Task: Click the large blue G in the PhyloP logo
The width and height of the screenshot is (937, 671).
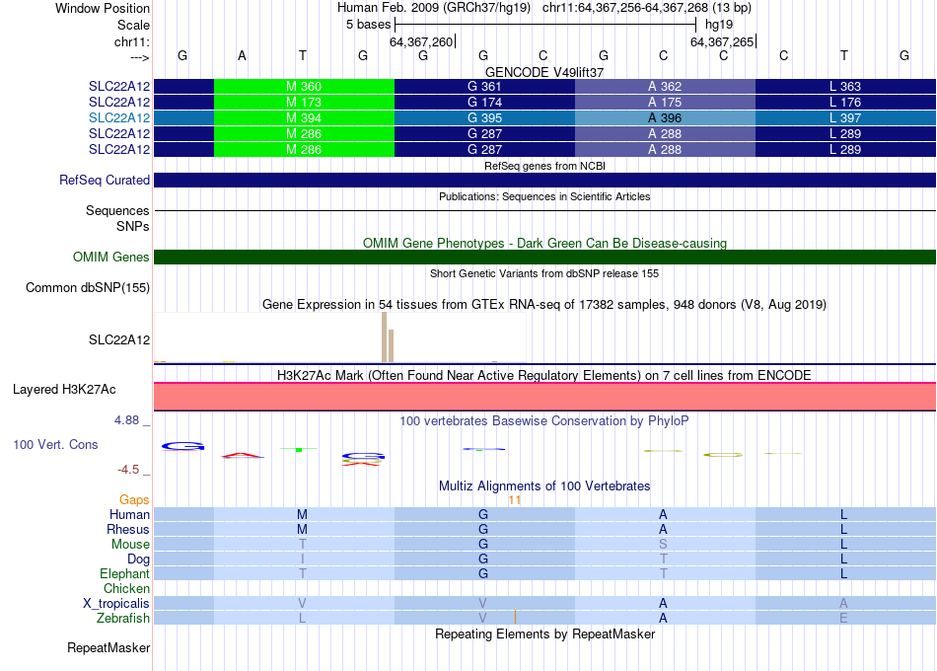Action: 182,446
